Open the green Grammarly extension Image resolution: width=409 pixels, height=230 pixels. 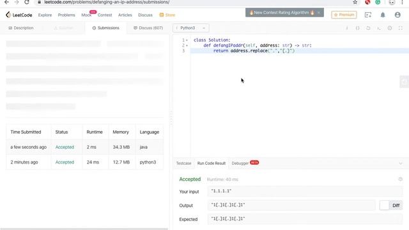[378, 2]
